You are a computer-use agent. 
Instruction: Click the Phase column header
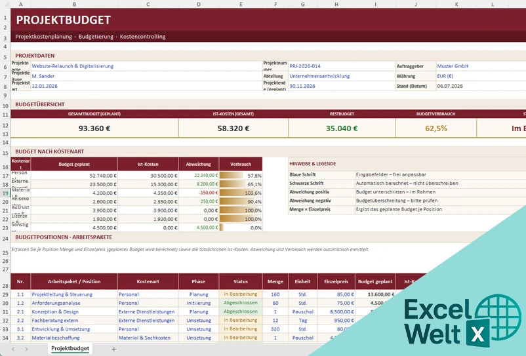199,281
